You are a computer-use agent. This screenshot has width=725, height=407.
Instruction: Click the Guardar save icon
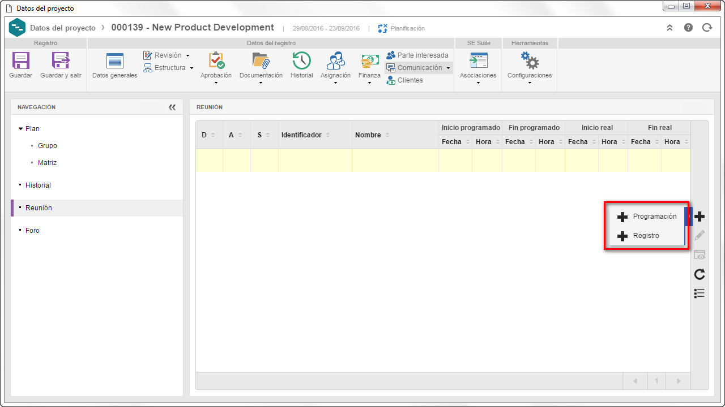(x=21, y=60)
